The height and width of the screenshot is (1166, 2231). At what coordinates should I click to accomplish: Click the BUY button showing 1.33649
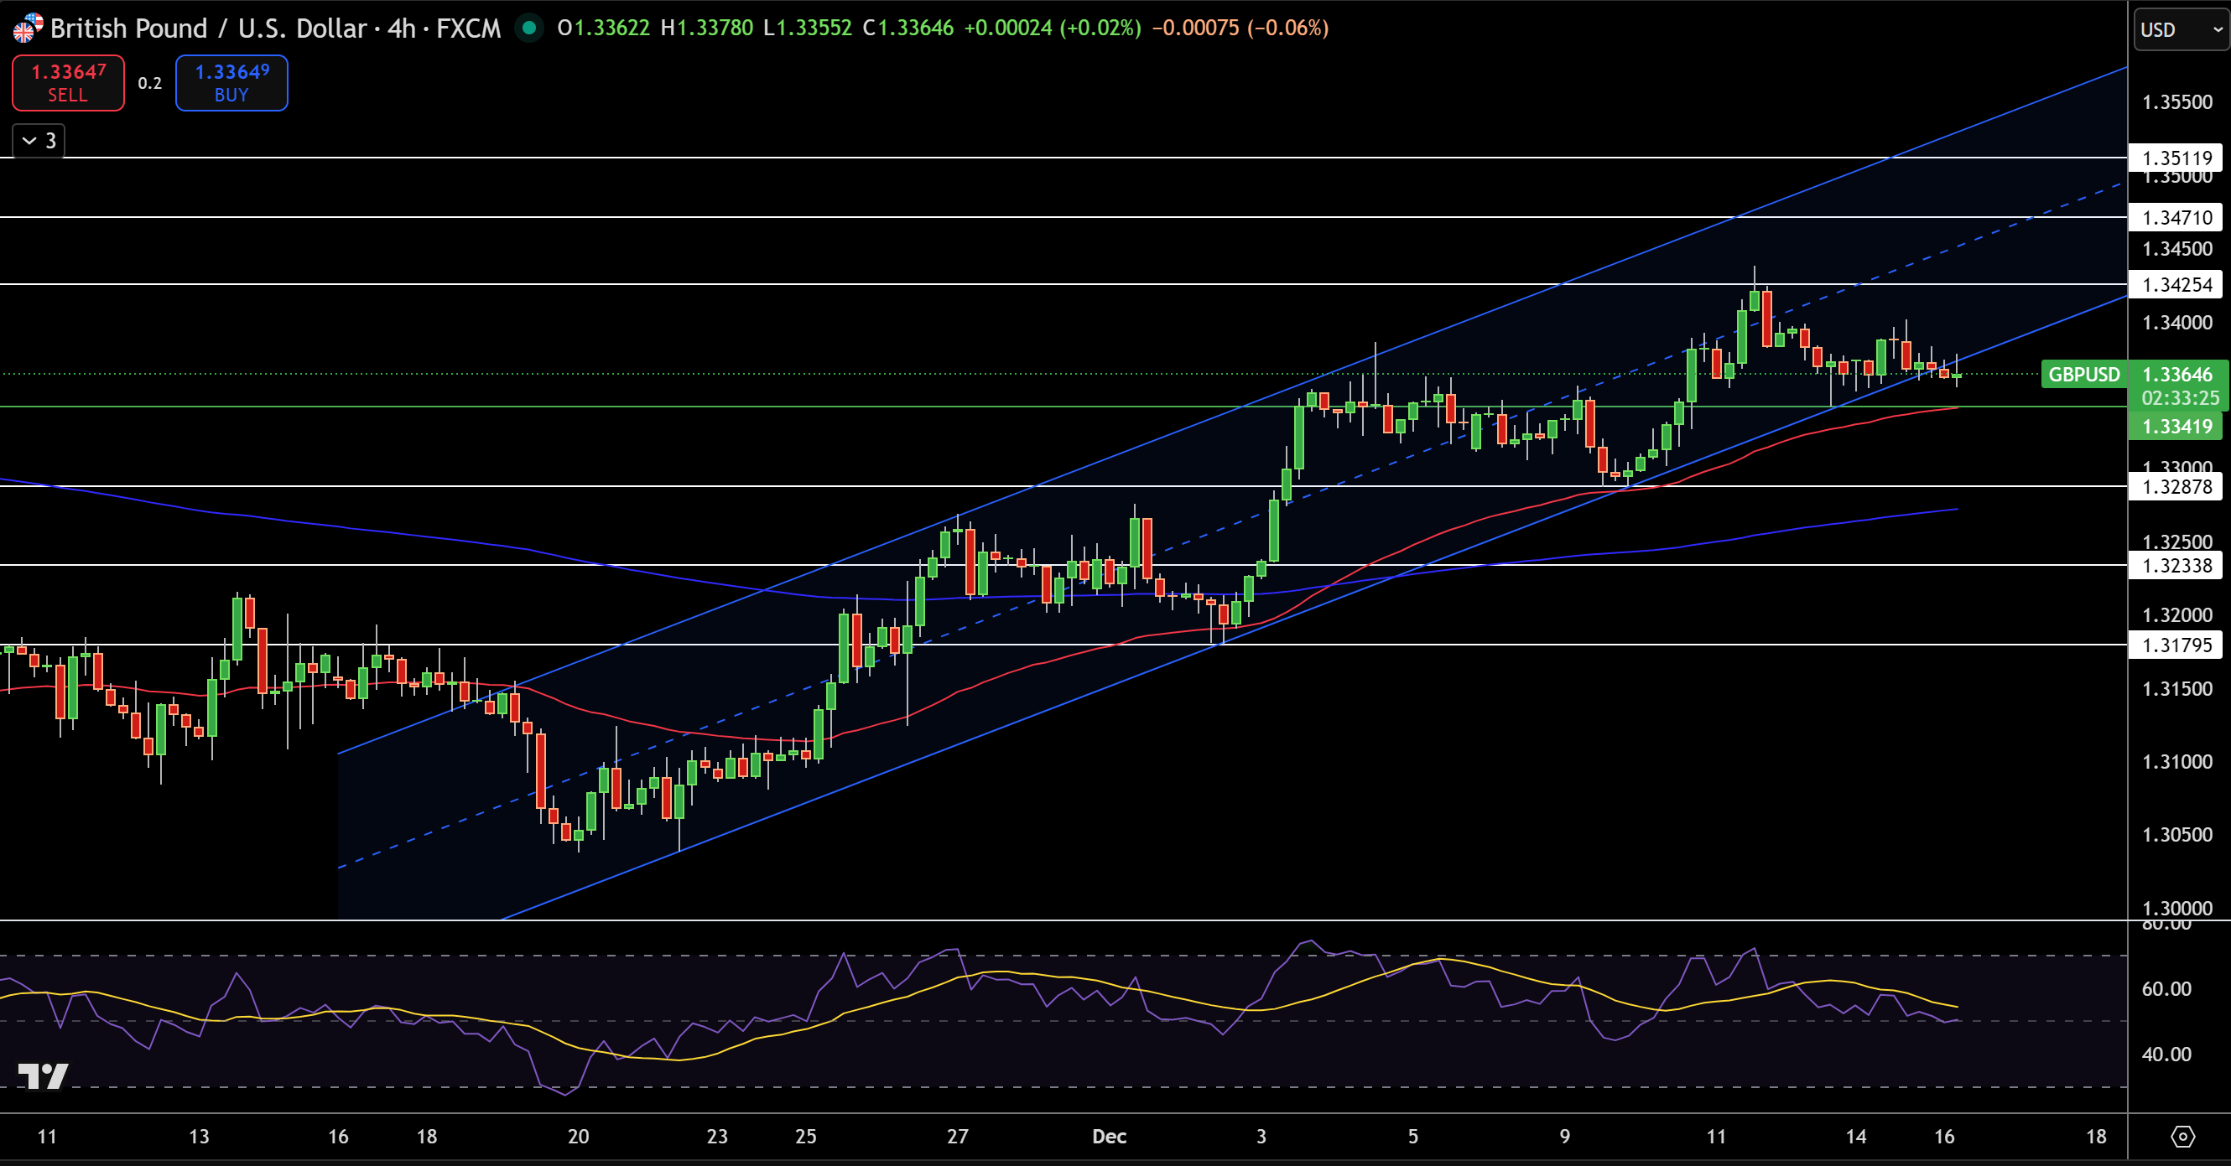[x=231, y=83]
